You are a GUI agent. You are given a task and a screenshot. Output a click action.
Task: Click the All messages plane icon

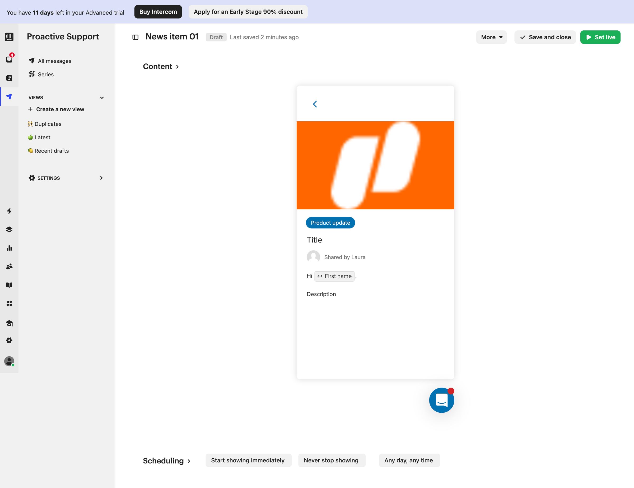point(32,61)
